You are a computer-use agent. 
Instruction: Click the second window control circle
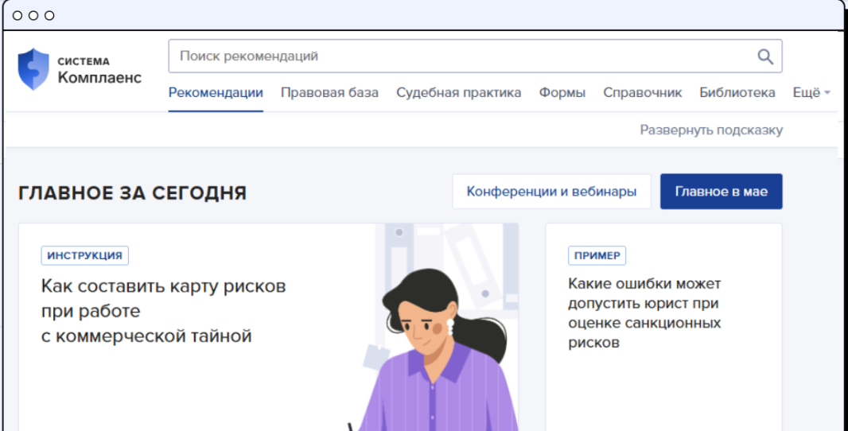coord(33,16)
